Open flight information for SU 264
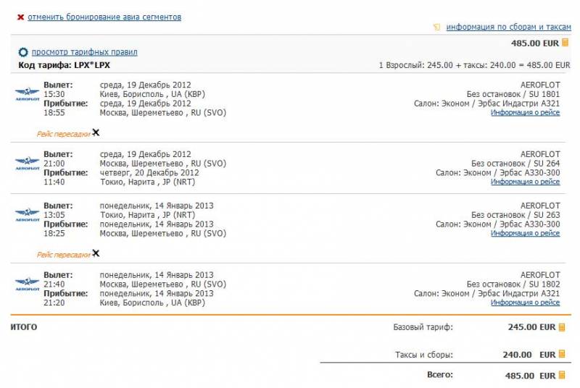This screenshot has height=388, width=580. [525, 182]
